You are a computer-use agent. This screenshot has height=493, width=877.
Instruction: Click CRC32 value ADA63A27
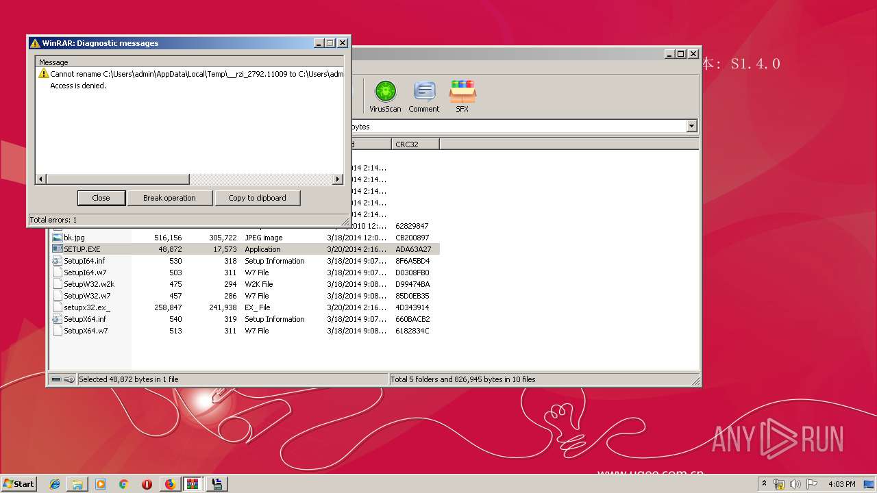click(413, 249)
